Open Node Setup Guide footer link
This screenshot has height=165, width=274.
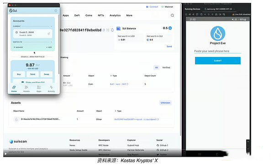(79, 150)
